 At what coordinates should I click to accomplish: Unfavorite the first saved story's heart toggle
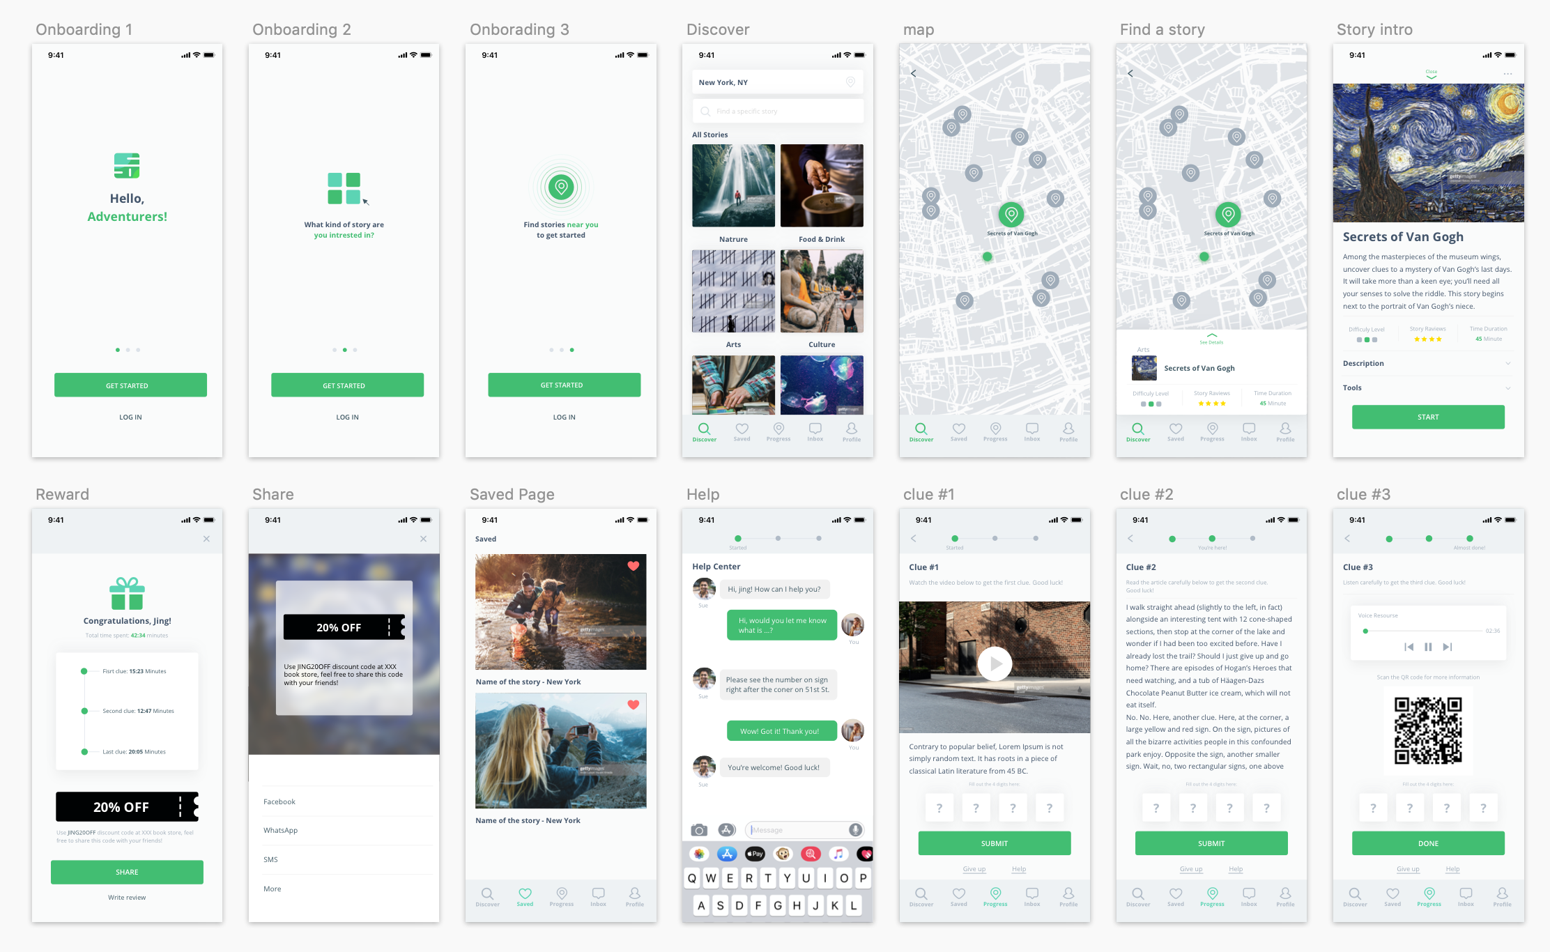(x=633, y=566)
